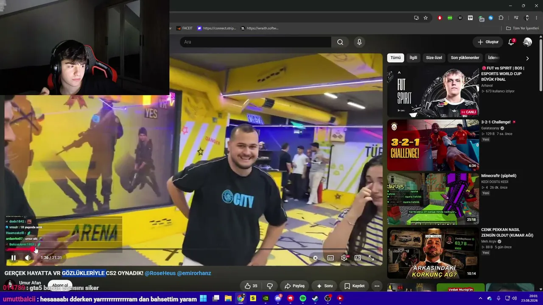
Task: Open Chrome extensions puzzle menu
Action: [501, 18]
